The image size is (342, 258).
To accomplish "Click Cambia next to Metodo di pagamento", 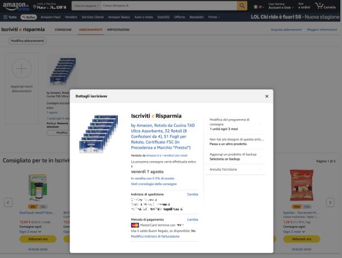I will (192, 219).
